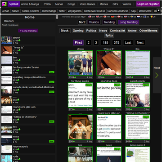This screenshot has width=162, height=162.
Task: Click thumbs-up under "Press It" thumbnail
Action: click(x=103, y=77)
